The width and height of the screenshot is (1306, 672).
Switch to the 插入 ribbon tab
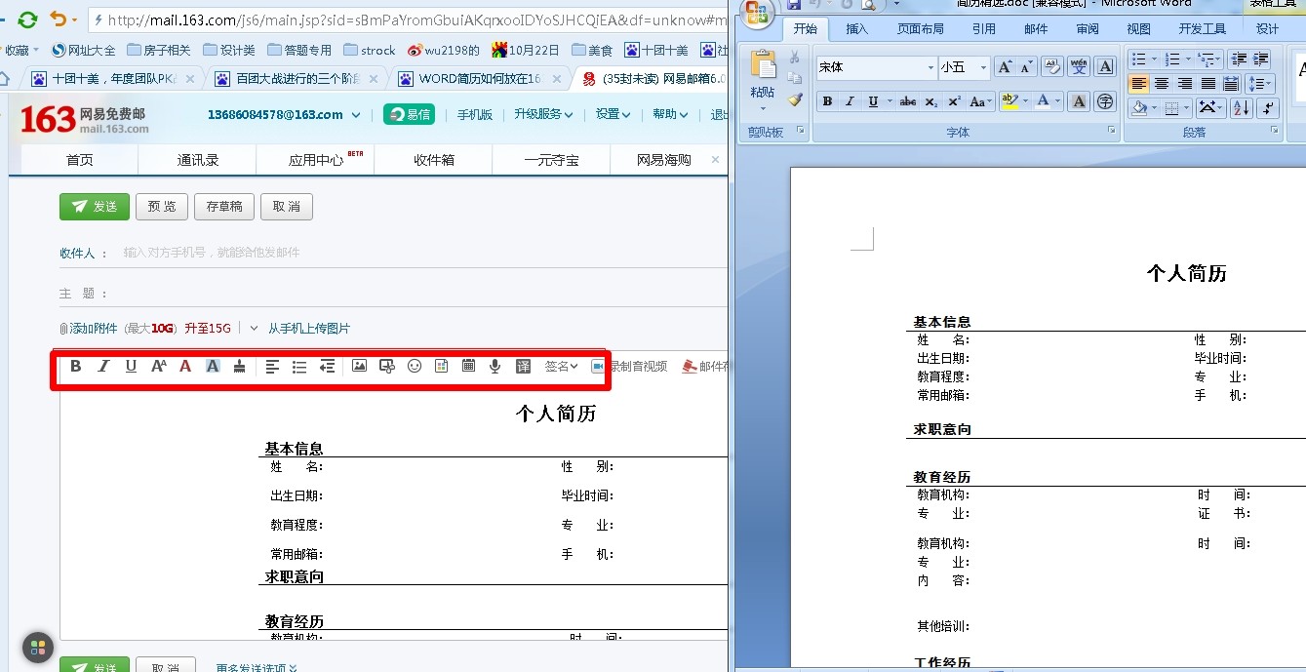point(855,29)
